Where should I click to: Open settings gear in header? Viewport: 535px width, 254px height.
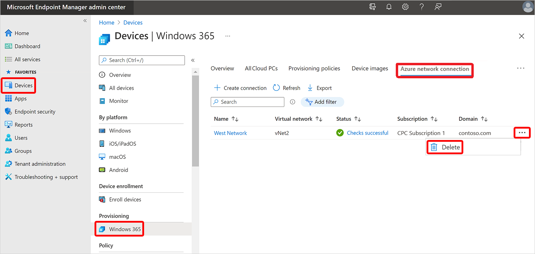pyautogui.click(x=405, y=7)
